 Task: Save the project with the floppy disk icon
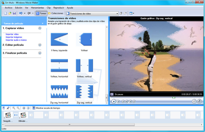point(14,13)
